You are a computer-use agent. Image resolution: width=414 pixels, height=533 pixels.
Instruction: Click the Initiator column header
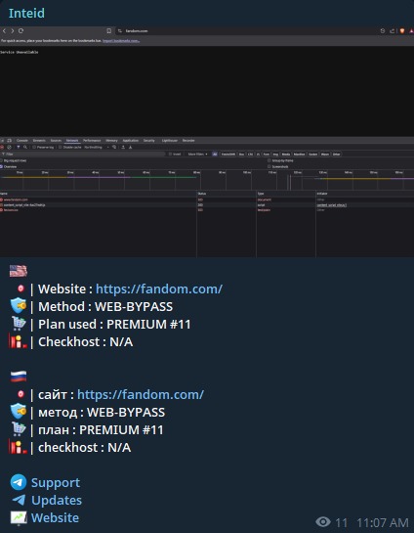[365, 194]
